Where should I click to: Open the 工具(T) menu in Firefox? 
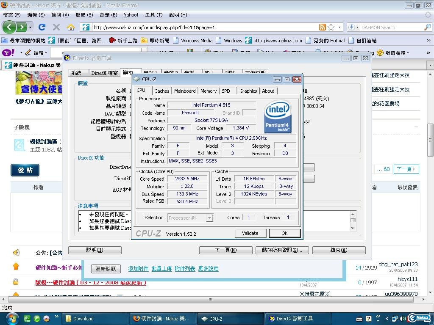tap(153, 15)
